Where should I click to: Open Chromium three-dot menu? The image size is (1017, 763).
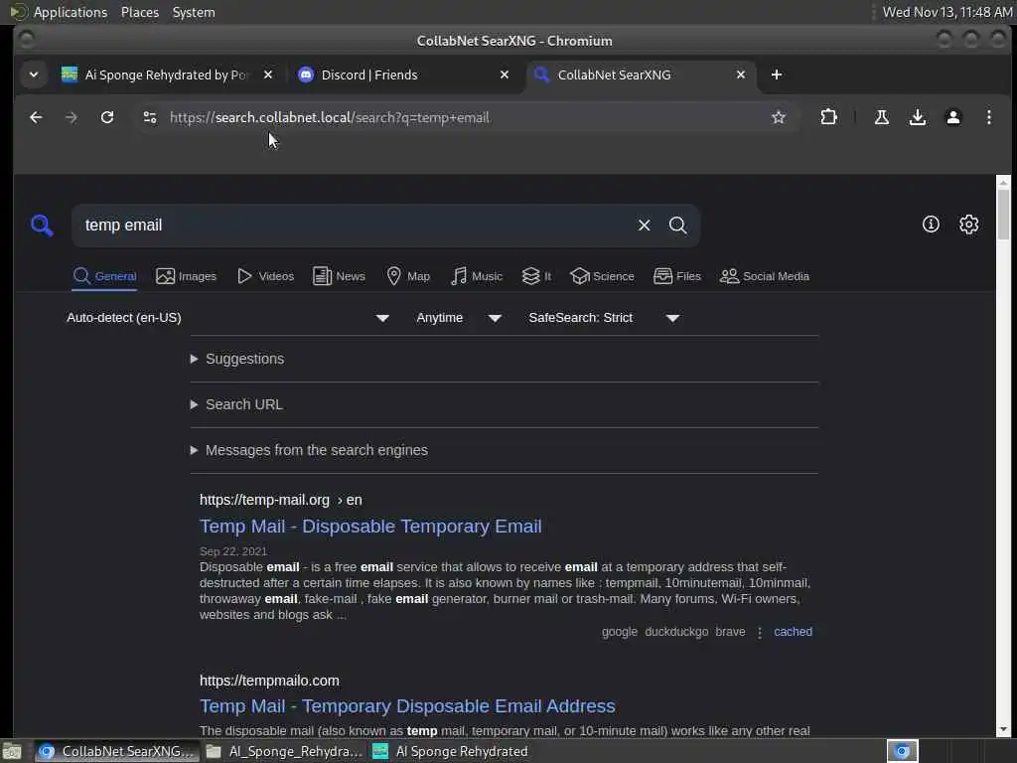[988, 117]
